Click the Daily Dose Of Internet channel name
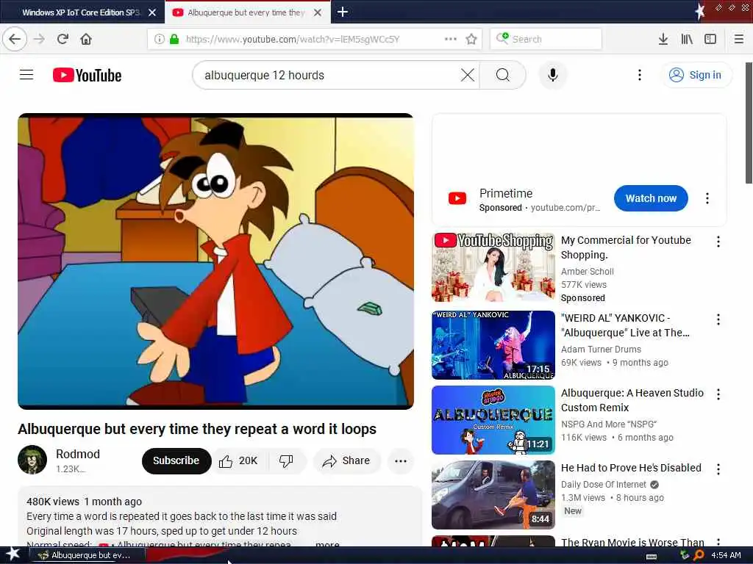The image size is (753, 564). 604,485
